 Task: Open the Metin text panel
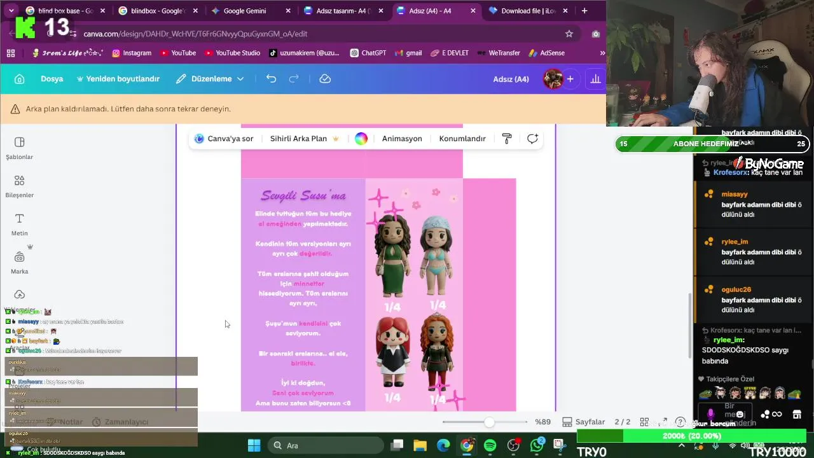pyautogui.click(x=20, y=225)
